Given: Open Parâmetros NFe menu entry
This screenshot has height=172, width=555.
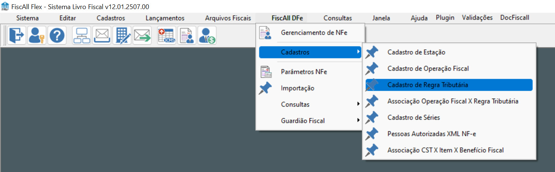Looking at the screenshot, I should click(x=304, y=72).
